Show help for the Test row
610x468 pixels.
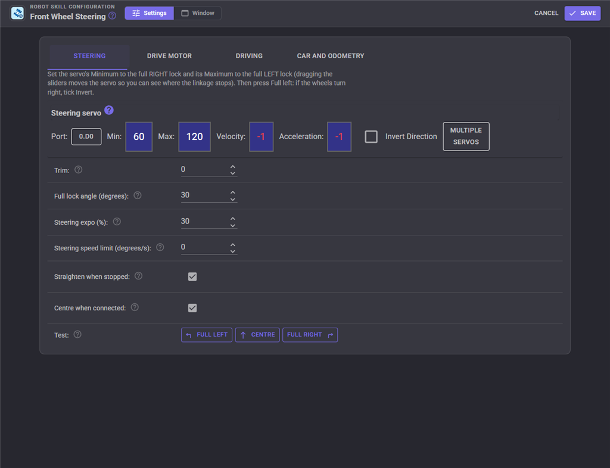[77, 334]
